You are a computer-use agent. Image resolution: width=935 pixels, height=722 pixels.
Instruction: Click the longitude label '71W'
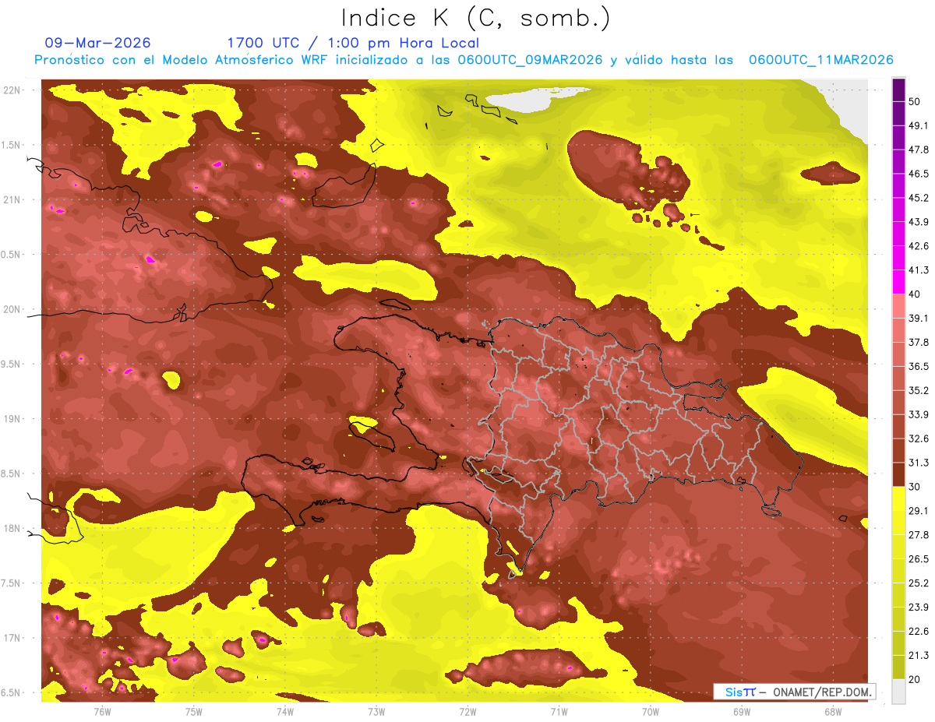point(559,711)
